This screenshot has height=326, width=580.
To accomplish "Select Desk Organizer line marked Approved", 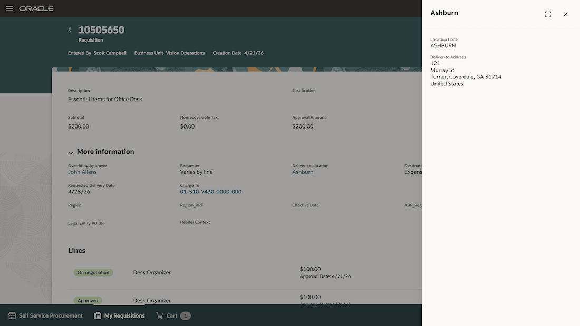I will tap(152, 301).
